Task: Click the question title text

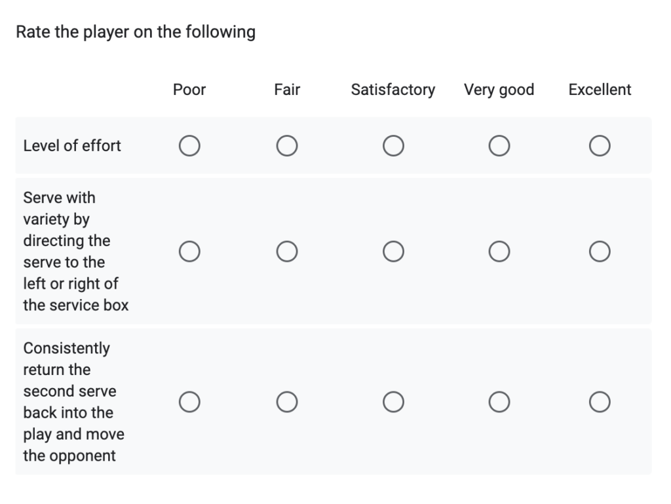Action: click(135, 31)
